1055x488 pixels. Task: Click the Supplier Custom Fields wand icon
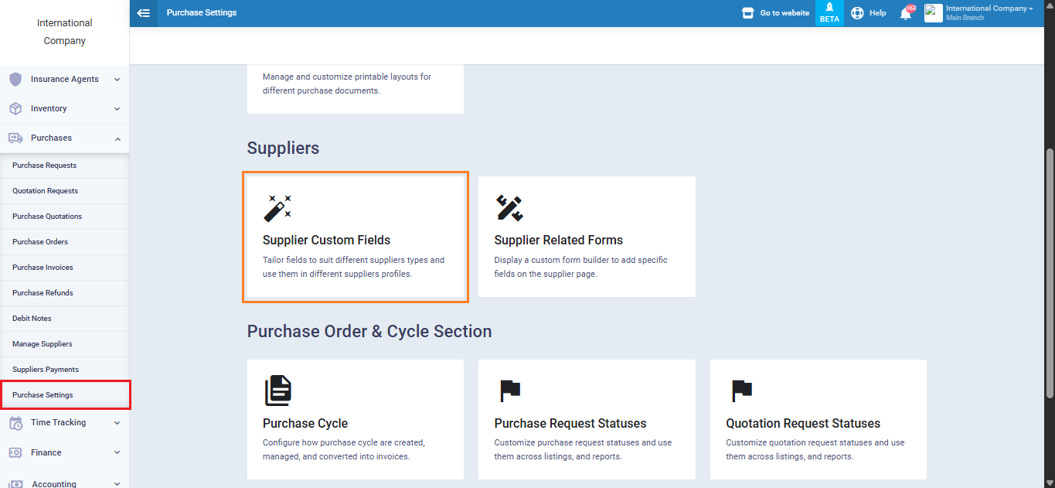point(277,207)
